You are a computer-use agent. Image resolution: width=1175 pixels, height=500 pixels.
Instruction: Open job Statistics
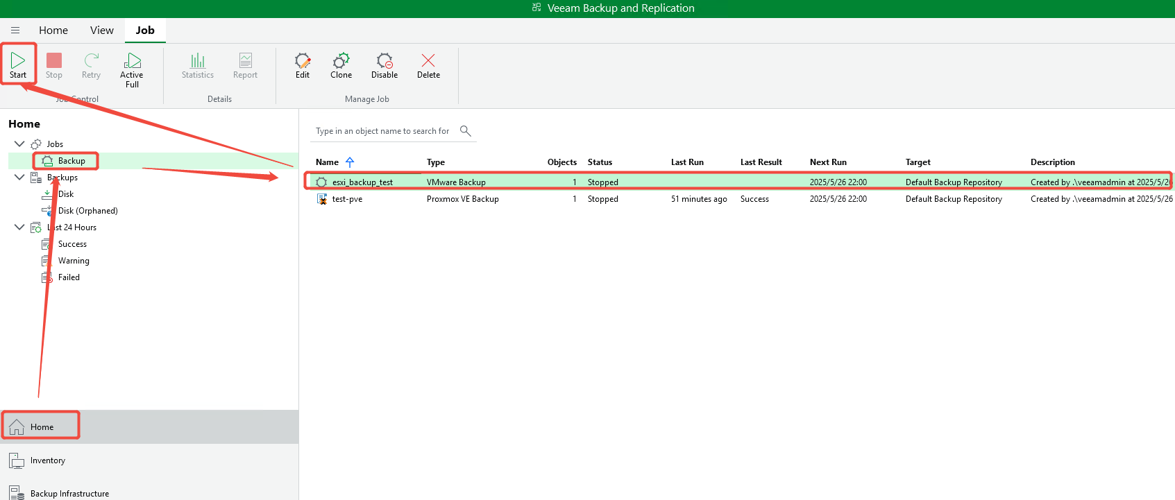(x=198, y=65)
